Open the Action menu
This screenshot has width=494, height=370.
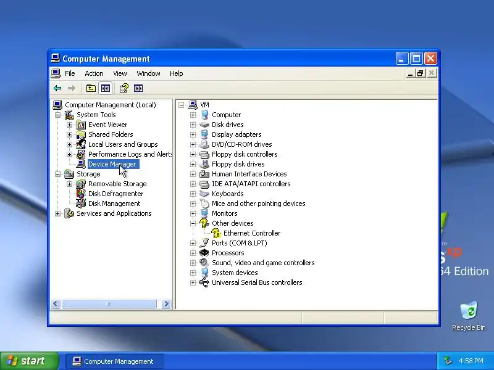click(x=94, y=73)
